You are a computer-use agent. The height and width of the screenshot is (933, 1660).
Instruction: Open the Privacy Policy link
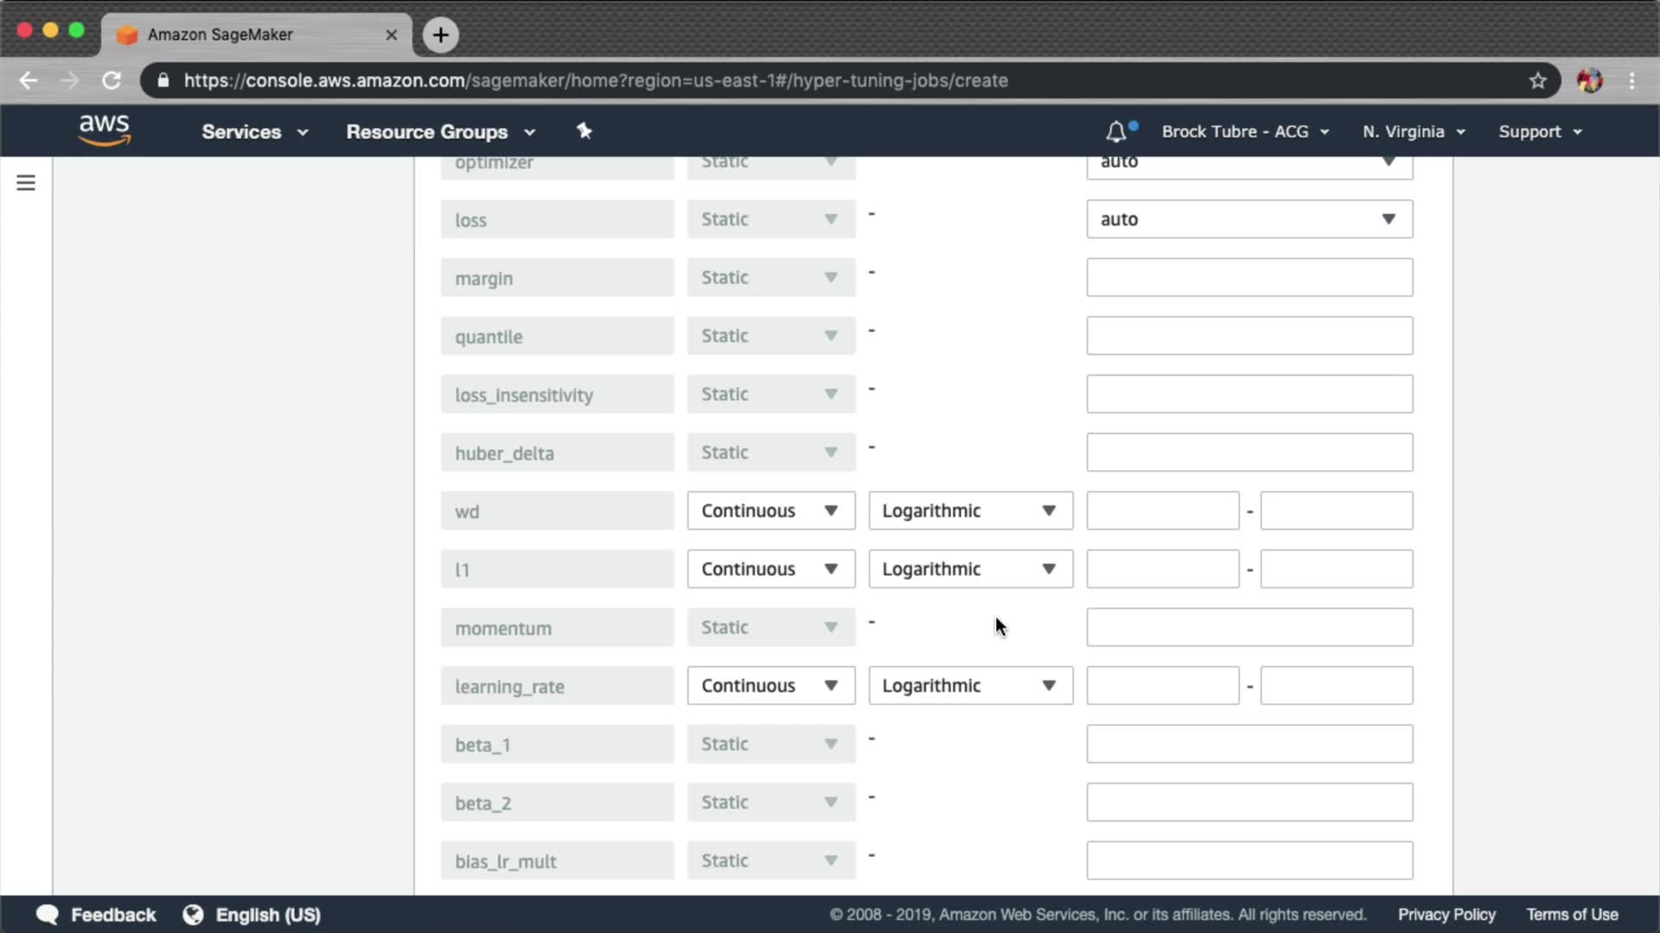[x=1446, y=915]
